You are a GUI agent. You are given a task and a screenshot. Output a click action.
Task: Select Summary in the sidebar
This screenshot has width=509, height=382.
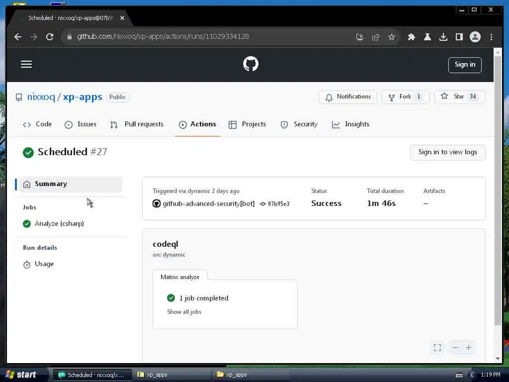click(x=71, y=184)
